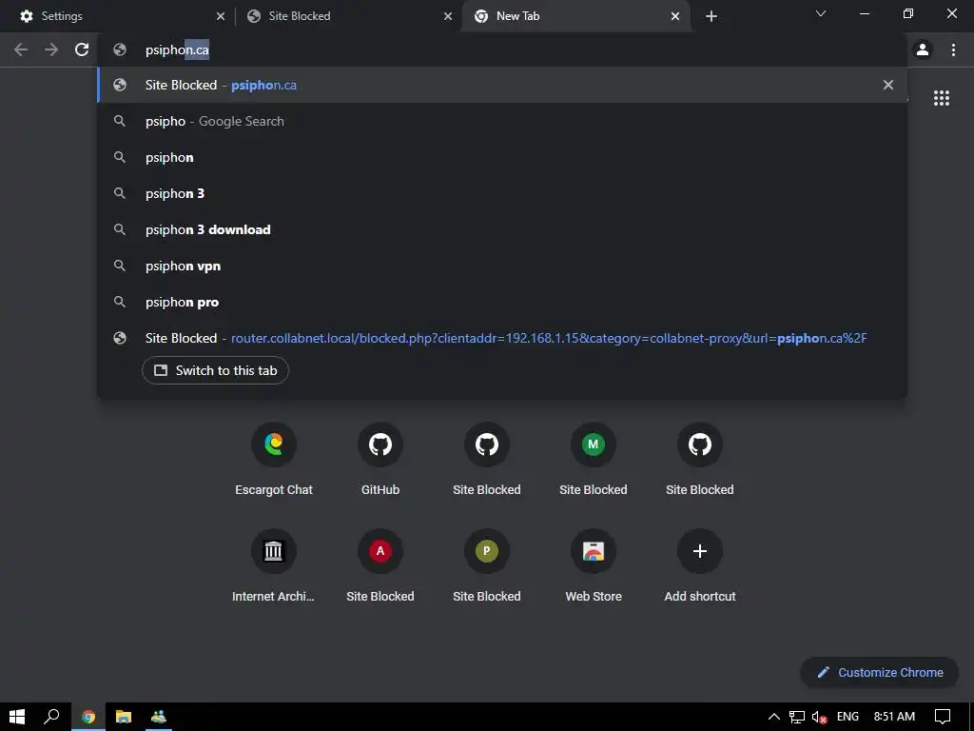Go forward with the forward arrow

click(51, 49)
